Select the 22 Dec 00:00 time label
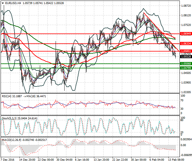 46,160
